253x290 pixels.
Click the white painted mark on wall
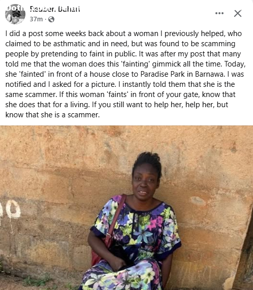click(x=11, y=209)
